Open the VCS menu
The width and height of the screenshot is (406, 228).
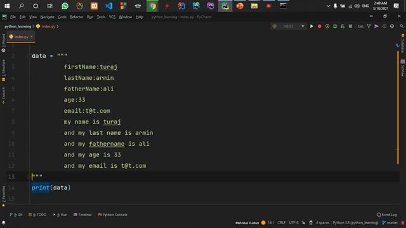pyautogui.click(x=112, y=17)
